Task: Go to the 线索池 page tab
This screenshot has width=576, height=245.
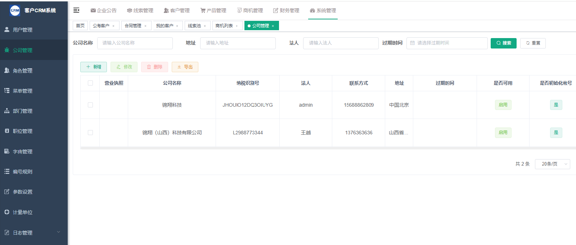Action: pyautogui.click(x=194, y=26)
